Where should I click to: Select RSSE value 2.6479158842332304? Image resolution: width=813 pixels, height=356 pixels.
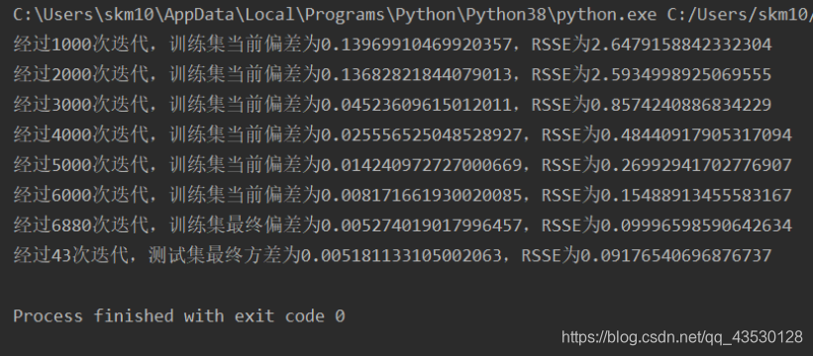click(x=680, y=45)
